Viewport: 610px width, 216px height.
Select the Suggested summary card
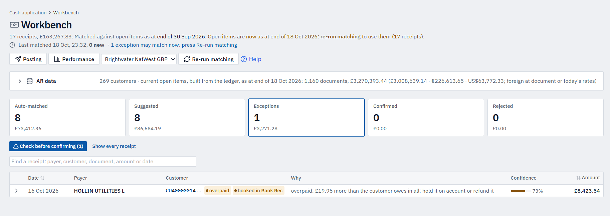tap(187, 118)
